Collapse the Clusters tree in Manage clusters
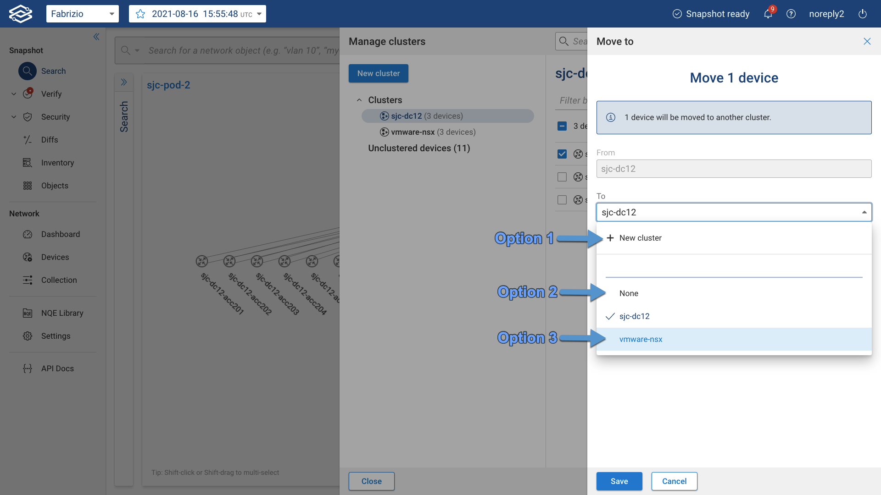 click(x=360, y=100)
